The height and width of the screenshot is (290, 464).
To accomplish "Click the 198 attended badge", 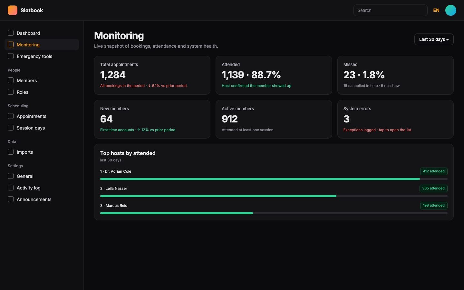I will point(434,206).
